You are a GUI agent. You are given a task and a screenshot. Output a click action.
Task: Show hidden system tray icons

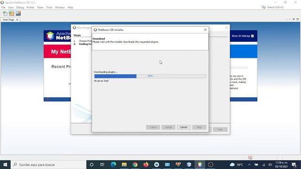point(249,165)
